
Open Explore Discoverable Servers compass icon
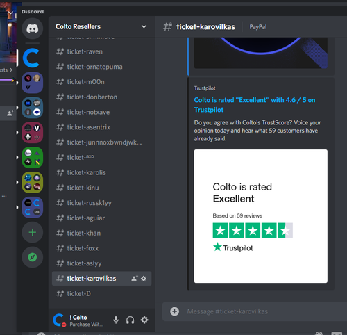pyautogui.click(x=33, y=257)
